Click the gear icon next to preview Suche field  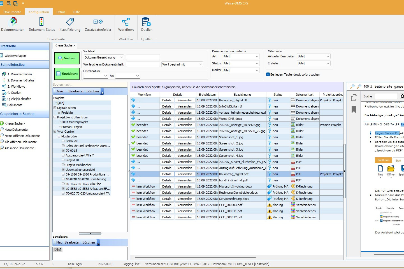(x=402, y=96)
